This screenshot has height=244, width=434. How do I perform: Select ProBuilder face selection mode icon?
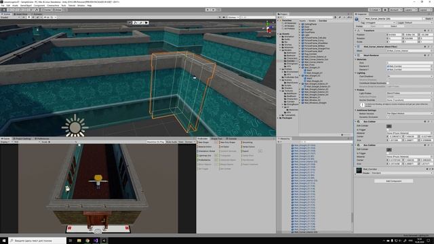146,22
